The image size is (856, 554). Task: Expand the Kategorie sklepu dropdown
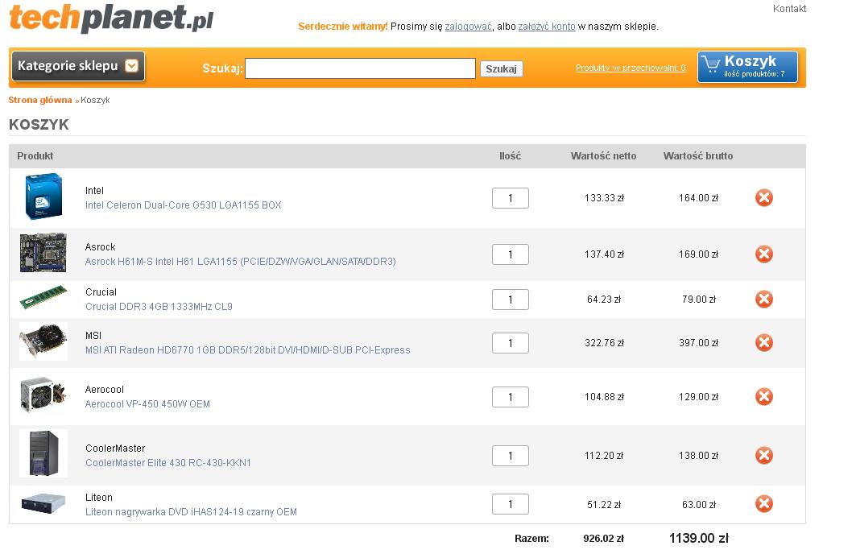point(78,67)
